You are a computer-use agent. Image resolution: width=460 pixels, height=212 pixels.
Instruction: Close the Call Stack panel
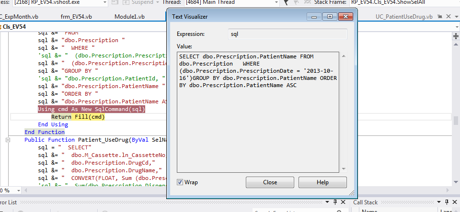pyautogui.click(x=454, y=202)
